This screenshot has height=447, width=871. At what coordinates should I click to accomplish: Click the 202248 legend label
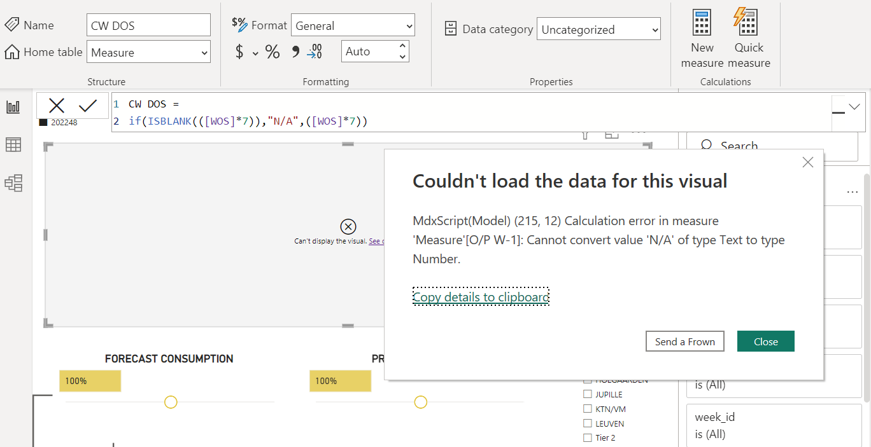pyautogui.click(x=64, y=123)
